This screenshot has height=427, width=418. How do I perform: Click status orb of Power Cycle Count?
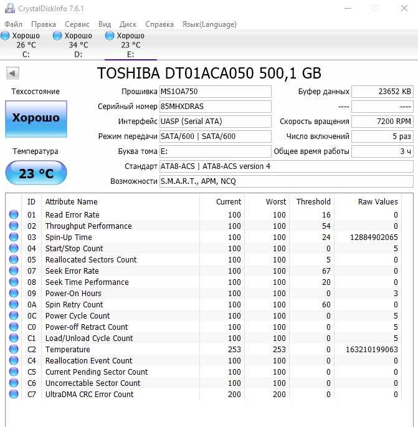(14, 315)
